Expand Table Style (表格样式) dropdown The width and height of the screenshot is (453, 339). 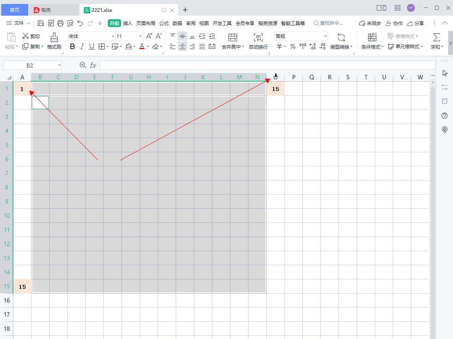tap(417, 36)
